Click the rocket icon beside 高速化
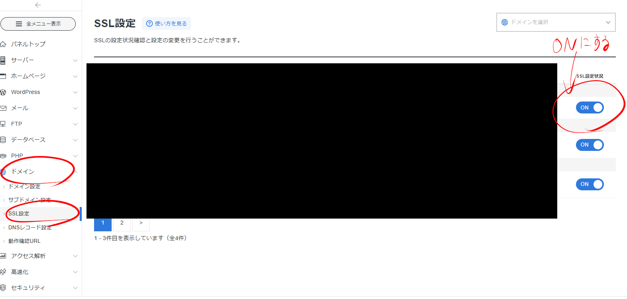 pyautogui.click(x=3, y=272)
